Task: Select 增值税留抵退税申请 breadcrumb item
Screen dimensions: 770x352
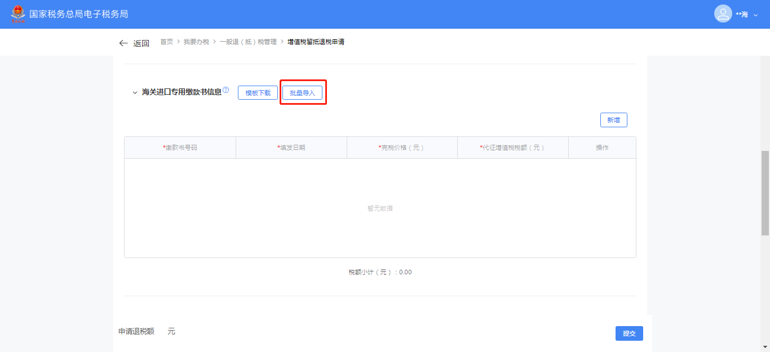Action: pos(316,42)
